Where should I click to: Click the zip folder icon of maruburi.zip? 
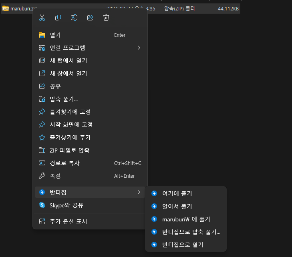tap(6, 8)
